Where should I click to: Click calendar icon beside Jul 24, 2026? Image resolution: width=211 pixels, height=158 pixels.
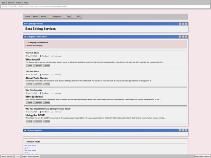coord(27,75)
